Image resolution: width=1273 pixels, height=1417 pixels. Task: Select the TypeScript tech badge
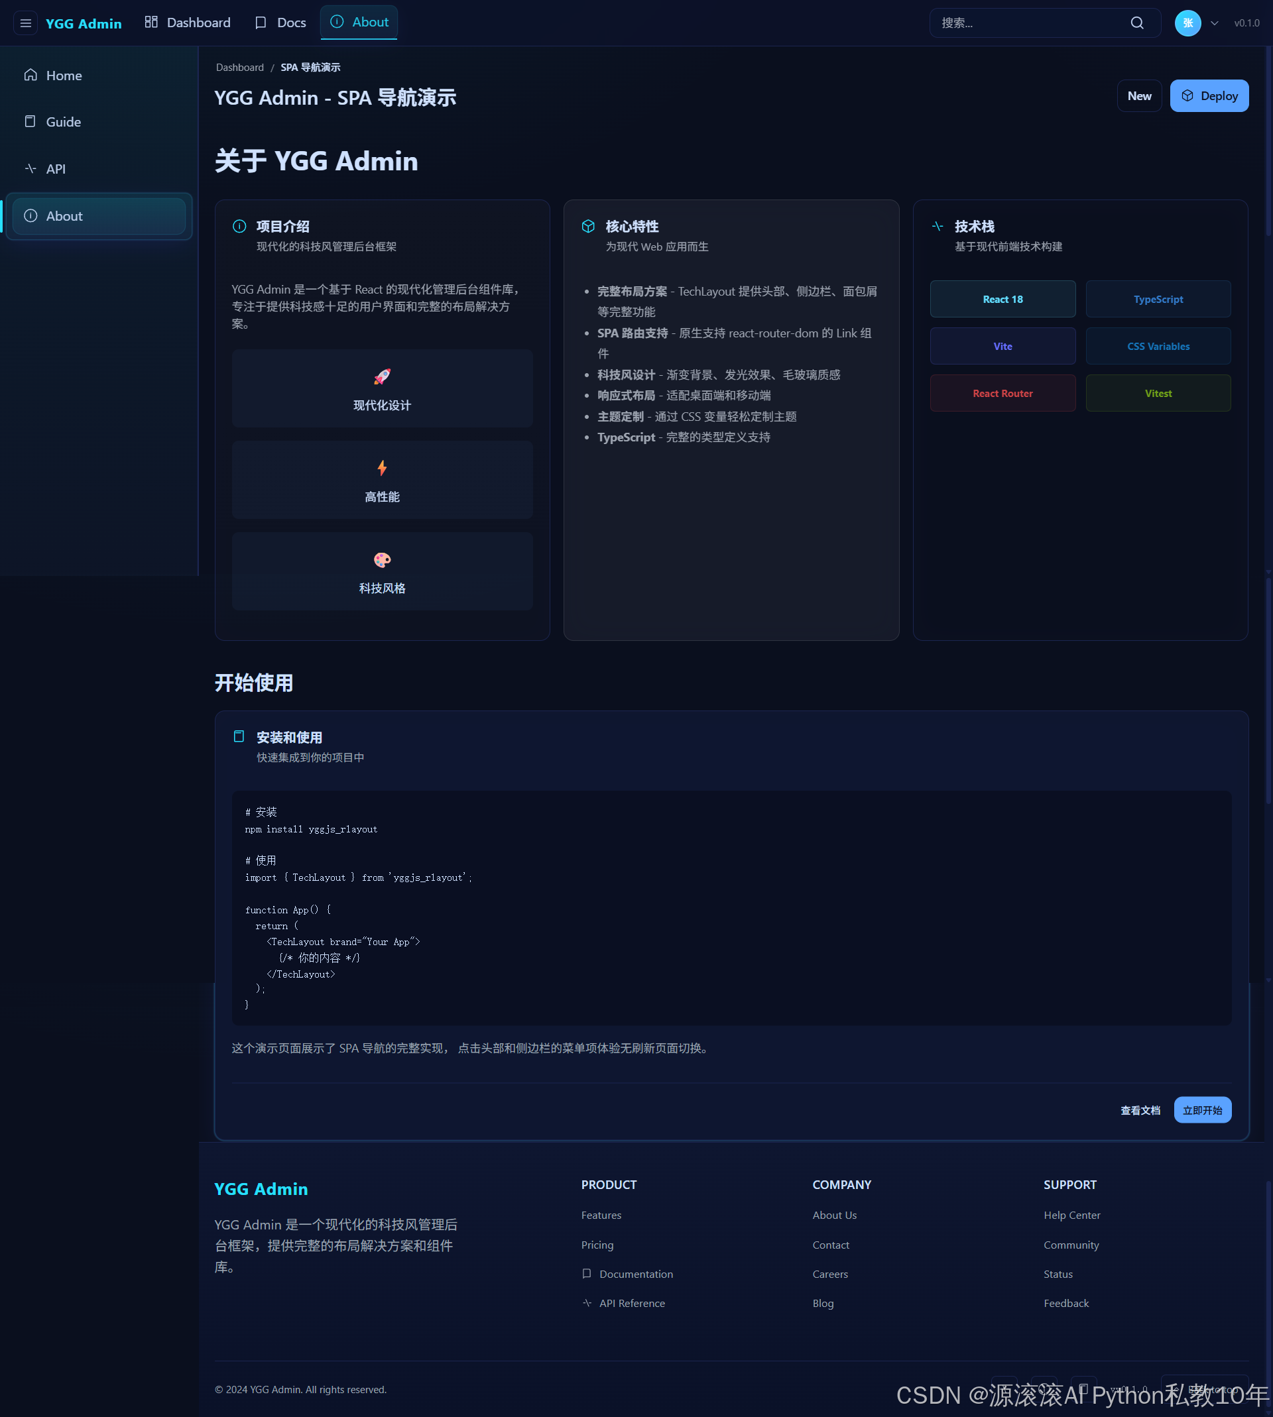point(1158,299)
